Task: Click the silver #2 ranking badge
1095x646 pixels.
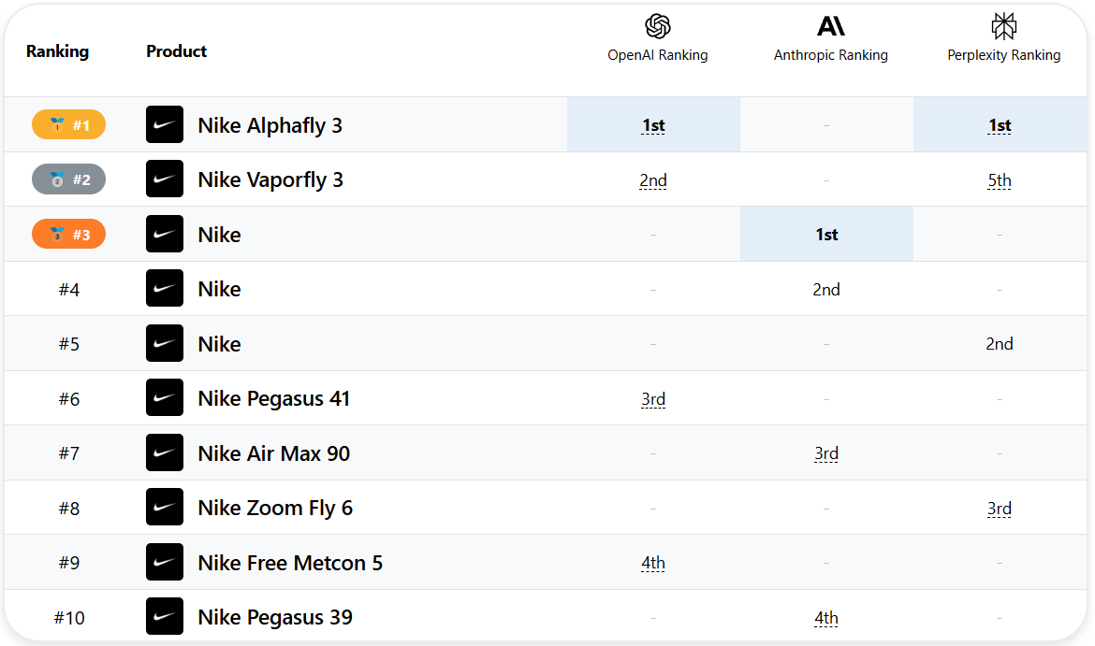Action: coord(68,179)
